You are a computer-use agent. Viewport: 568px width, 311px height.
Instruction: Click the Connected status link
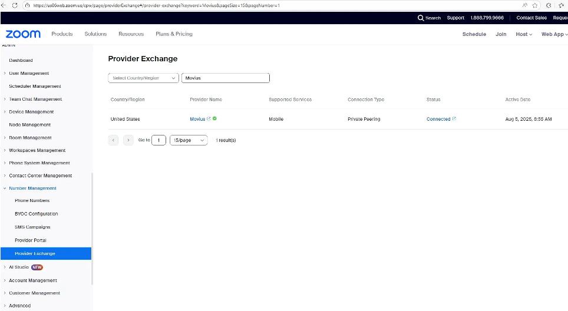tap(438, 119)
